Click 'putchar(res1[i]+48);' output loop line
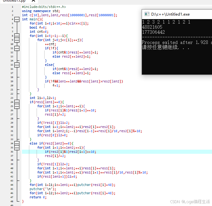Viewport: 212px width, 206px height. [73, 185]
